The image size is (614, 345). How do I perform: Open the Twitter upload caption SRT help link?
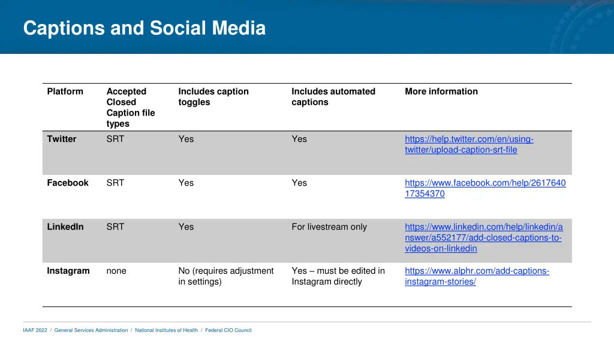point(469,144)
